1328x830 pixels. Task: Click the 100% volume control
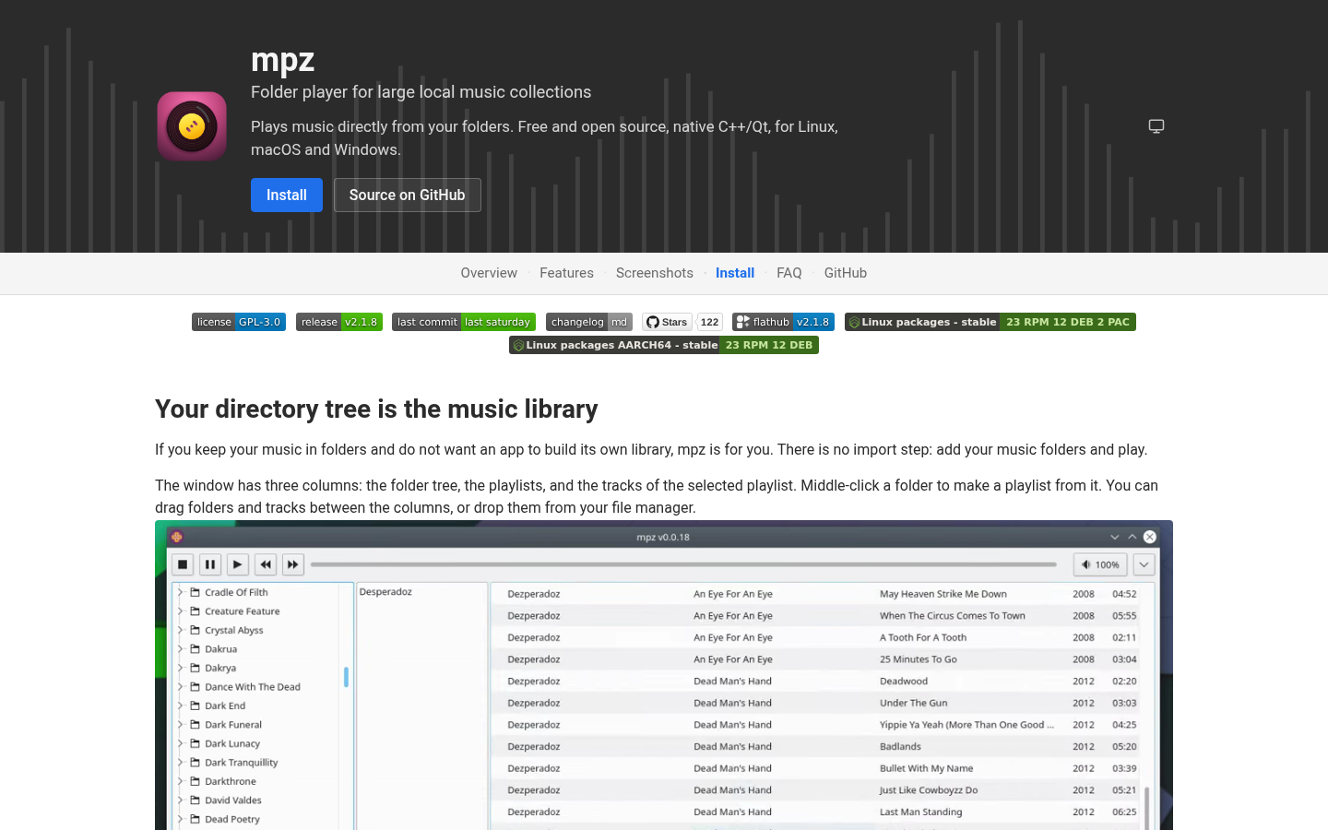pyautogui.click(x=1100, y=564)
